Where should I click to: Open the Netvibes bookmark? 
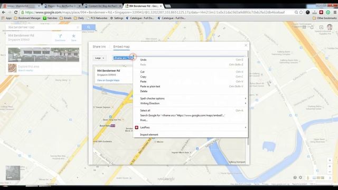(x=50, y=18)
